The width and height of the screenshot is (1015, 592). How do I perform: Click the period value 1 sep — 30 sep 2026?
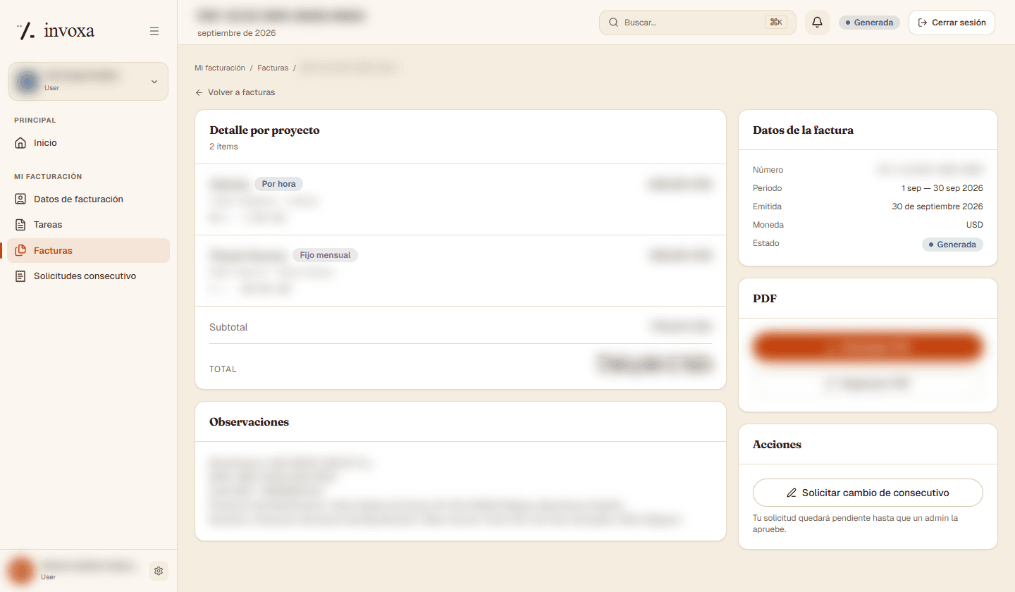942,188
